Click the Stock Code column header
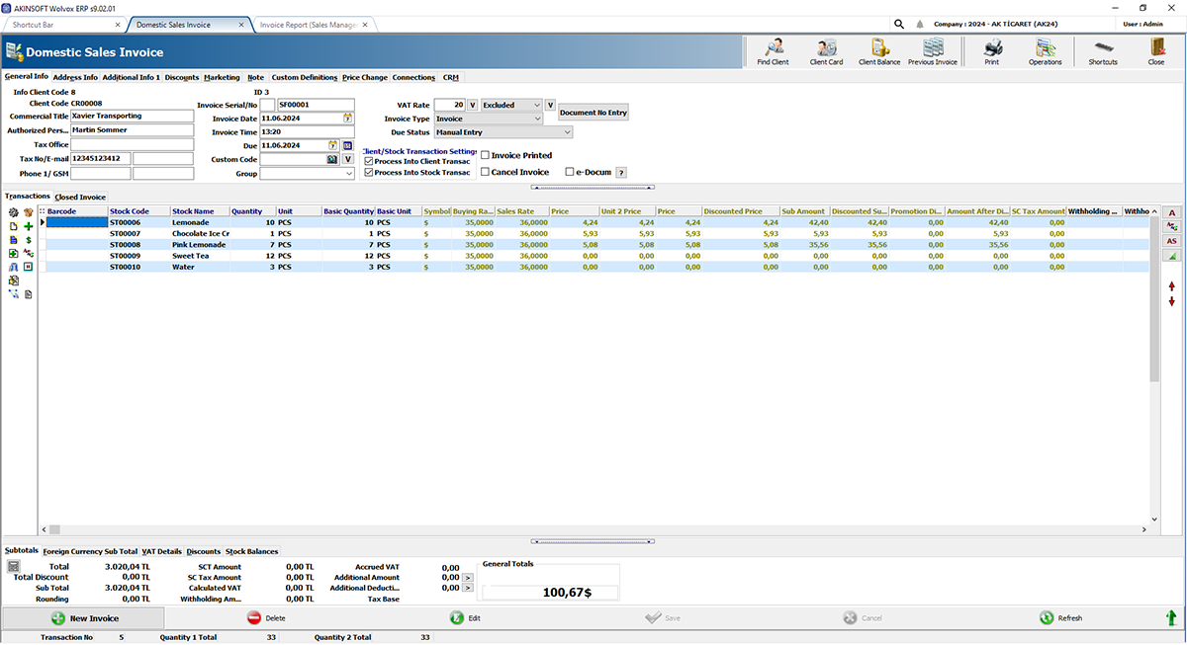This screenshot has width=1187, height=645. pyautogui.click(x=138, y=211)
